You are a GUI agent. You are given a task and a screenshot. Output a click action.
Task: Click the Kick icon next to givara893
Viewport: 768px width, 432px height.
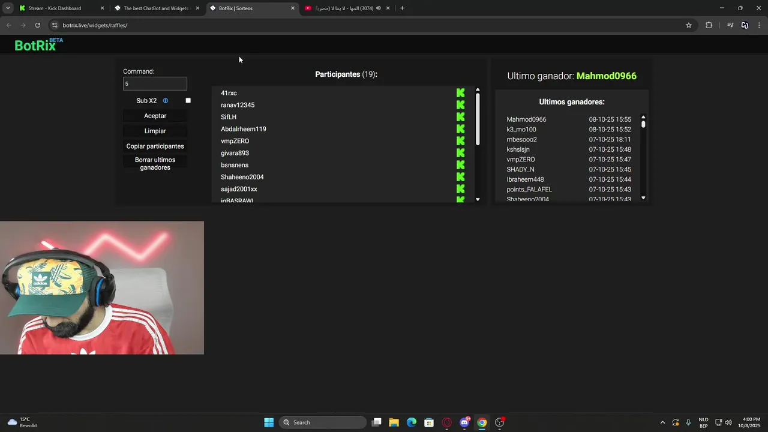[x=460, y=153]
